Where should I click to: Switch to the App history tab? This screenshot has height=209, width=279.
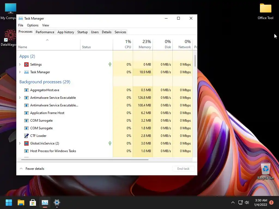[x=66, y=32]
